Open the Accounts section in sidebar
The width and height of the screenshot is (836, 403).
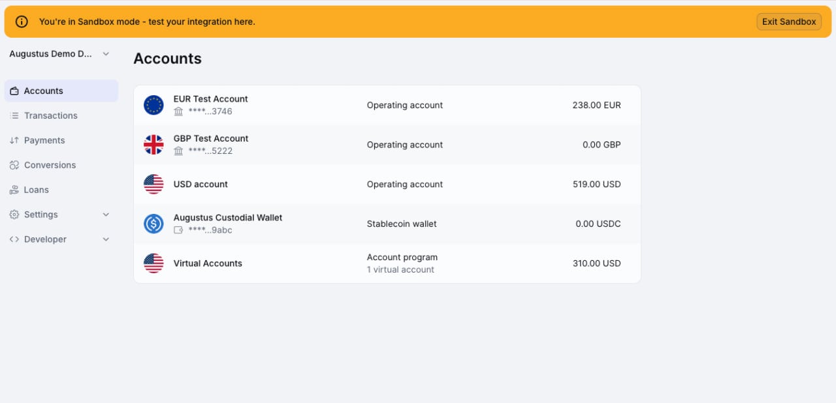(x=61, y=91)
